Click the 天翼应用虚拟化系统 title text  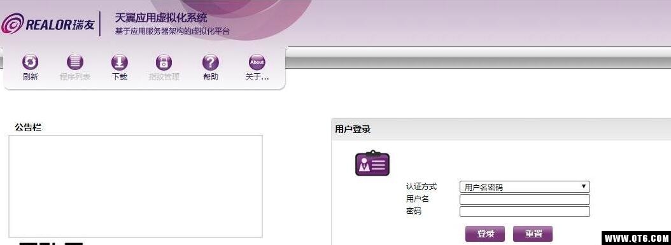click(161, 18)
